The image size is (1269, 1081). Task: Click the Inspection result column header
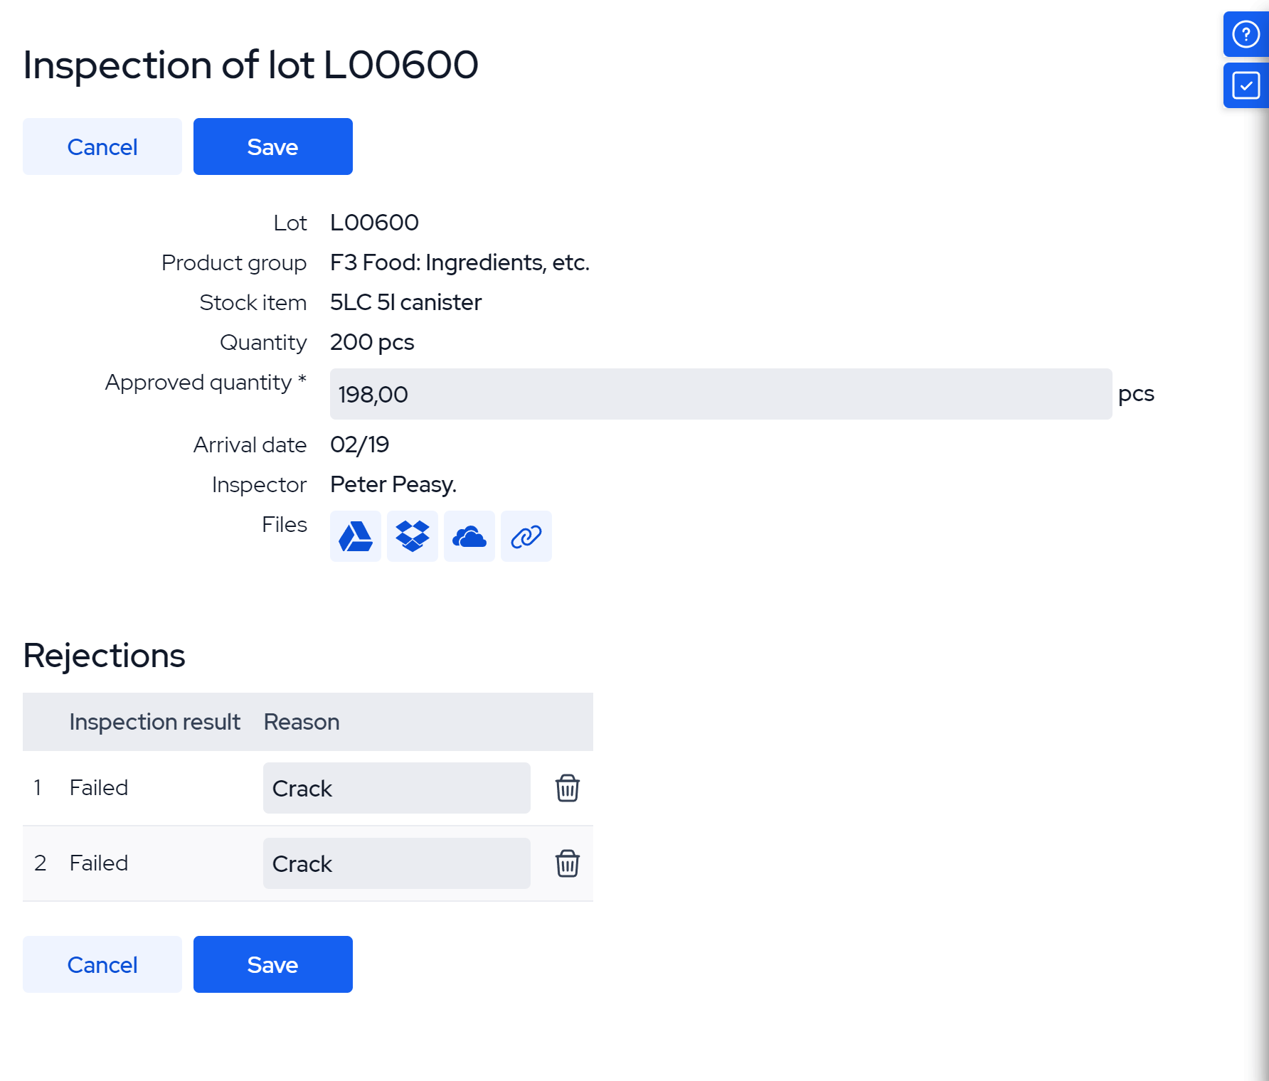[154, 722]
